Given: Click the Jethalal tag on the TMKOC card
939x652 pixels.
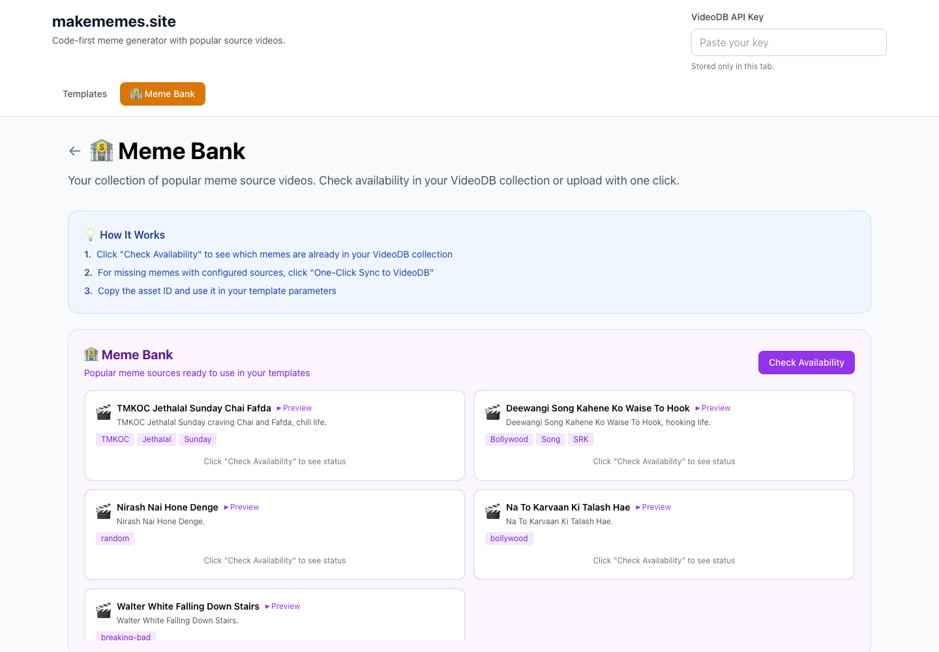Looking at the screenshot, I should click(156, 439).
